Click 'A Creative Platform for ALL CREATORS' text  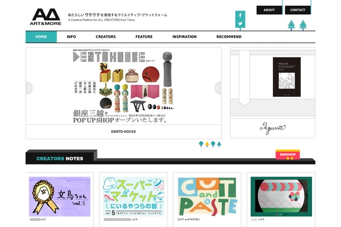pyautogui.click(x=102, y=20)
